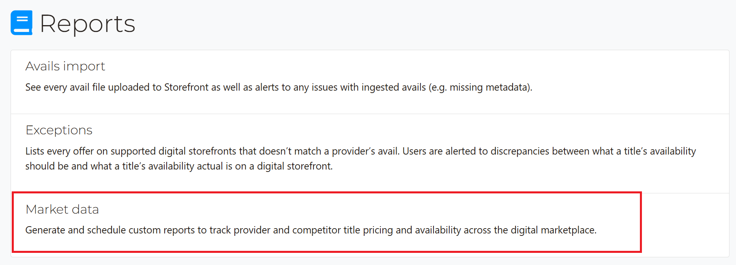Click empty area right of Market data box

685,225
